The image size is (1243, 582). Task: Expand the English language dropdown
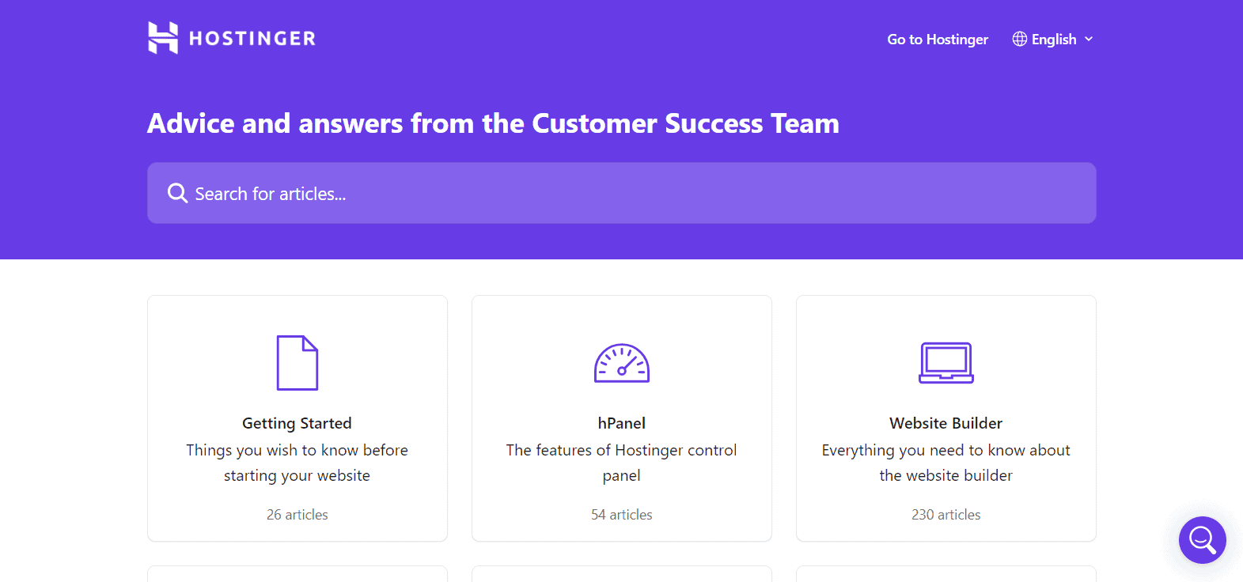(1054, 40)
